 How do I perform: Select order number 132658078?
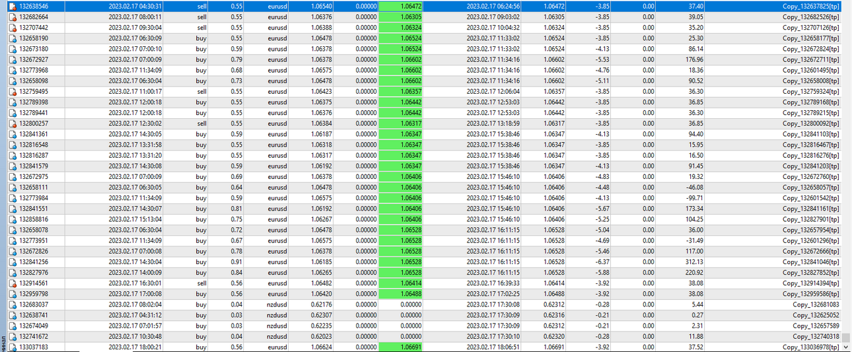tap(34, 230)
